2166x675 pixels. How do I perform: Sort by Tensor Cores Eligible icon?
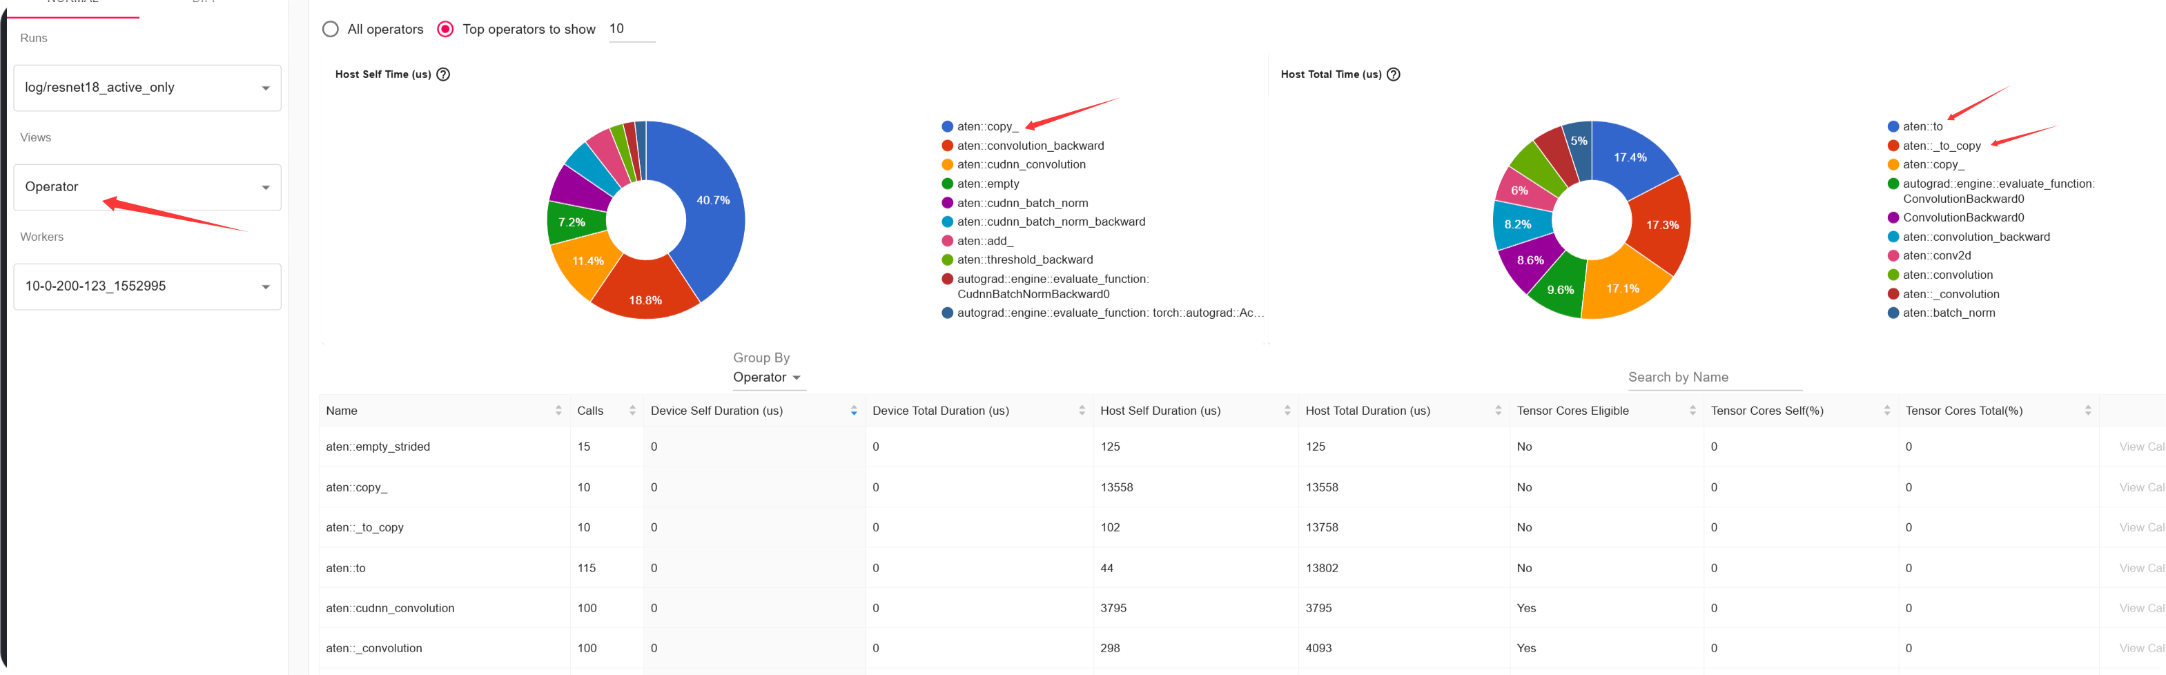[1692, 410]
